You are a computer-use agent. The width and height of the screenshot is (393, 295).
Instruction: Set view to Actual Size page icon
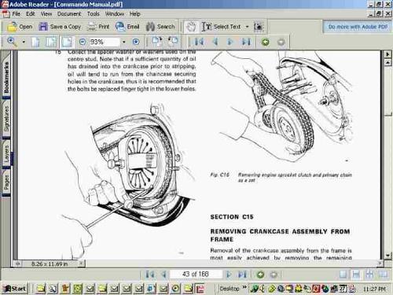tap(35, 42)
